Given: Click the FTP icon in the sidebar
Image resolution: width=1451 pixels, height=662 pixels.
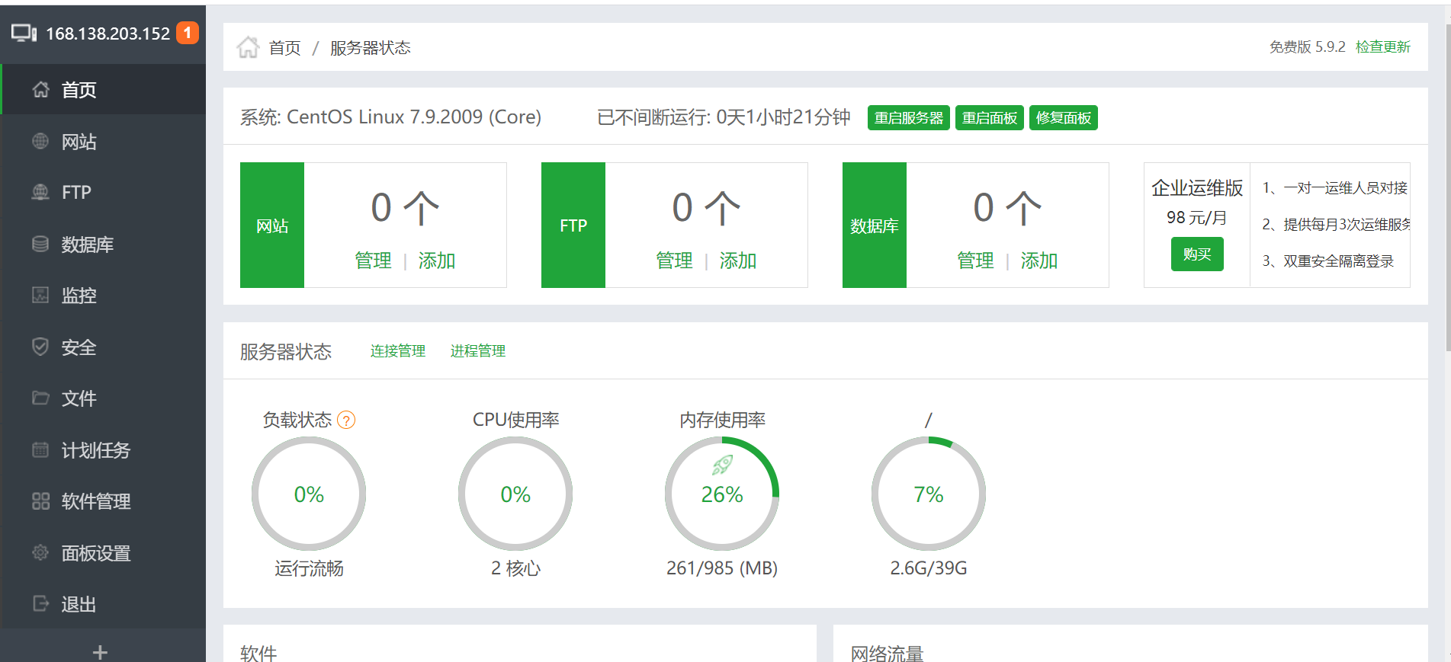Looking at the screenshot, I should point(40,192).
